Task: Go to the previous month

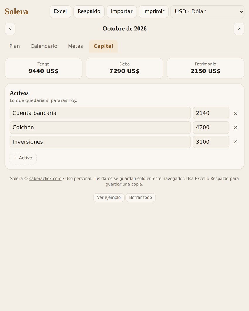Action: click(x=10, y=29)
